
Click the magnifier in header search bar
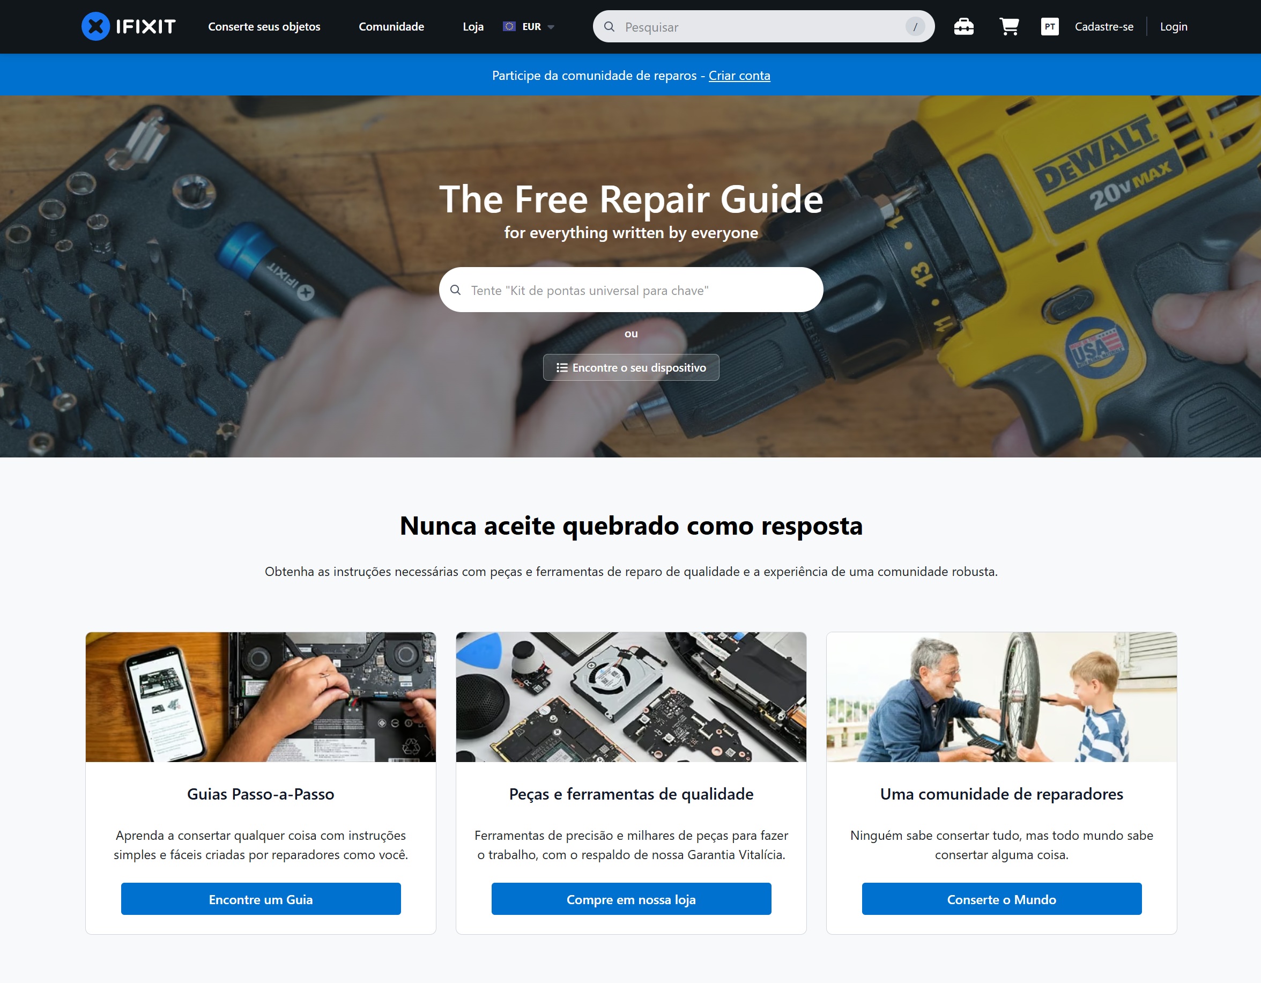[609, 27]
